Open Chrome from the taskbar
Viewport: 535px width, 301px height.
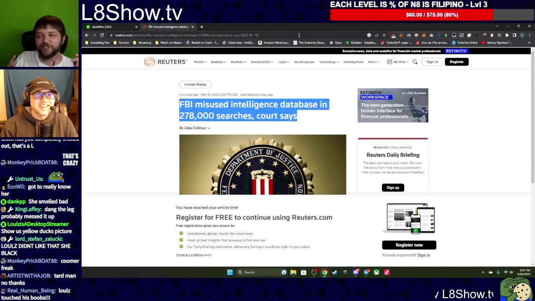click(x=324, y=272)
